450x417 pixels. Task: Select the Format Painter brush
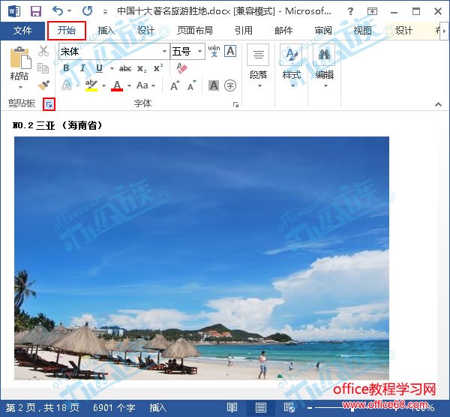pos(43,85)
